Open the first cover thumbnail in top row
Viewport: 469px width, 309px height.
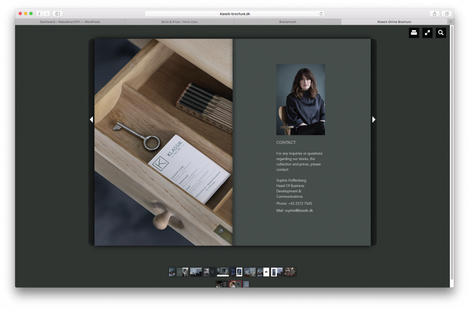point(172,272)
